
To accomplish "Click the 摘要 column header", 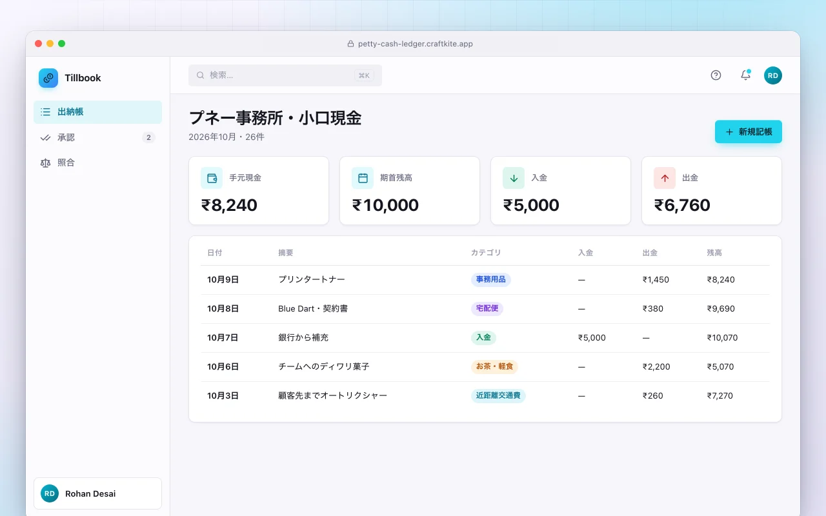I will coord(286,253).
